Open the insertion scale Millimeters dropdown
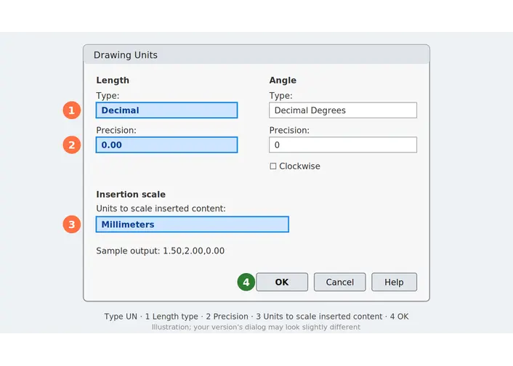 tap(192, 224)
